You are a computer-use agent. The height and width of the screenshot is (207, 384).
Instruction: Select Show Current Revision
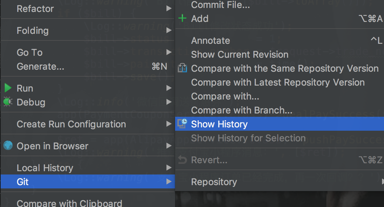(x=239, y=54)
